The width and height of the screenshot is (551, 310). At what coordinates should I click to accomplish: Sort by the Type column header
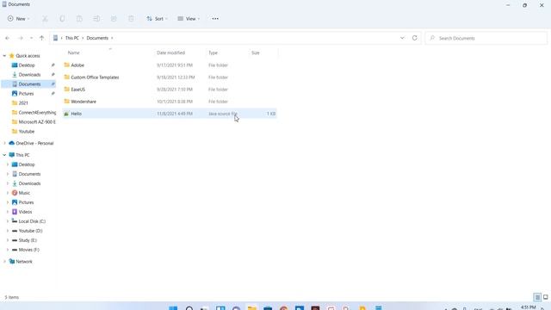(213, 53)
